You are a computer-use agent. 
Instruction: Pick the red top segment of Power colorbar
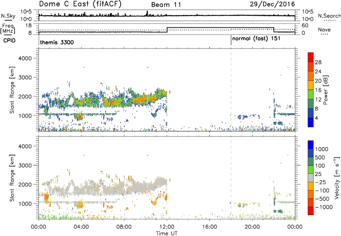[311, 58]
